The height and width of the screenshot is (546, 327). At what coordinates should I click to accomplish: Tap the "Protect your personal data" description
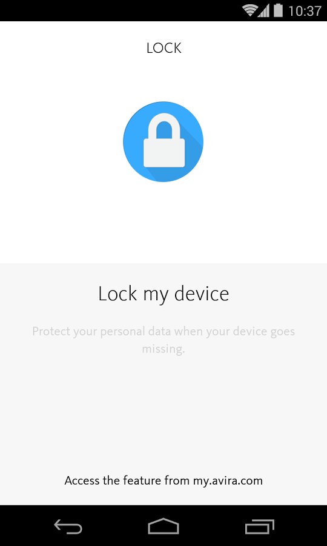pos(163,340)
